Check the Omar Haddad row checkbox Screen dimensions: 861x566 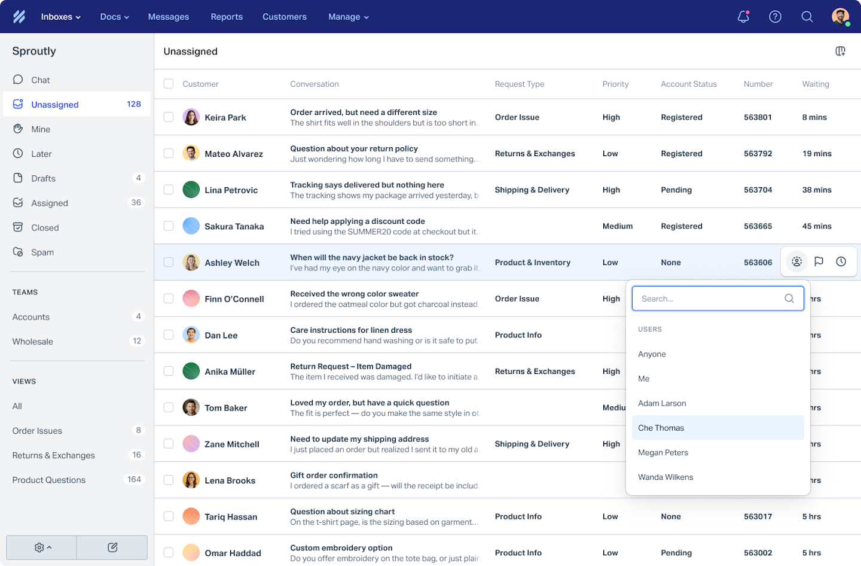[169, 553]
